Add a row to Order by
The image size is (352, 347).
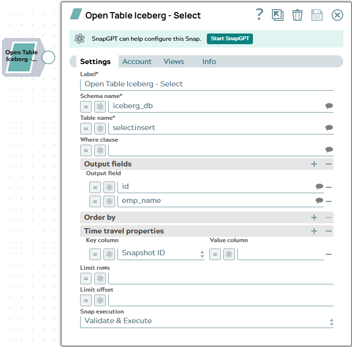[314, 217]
